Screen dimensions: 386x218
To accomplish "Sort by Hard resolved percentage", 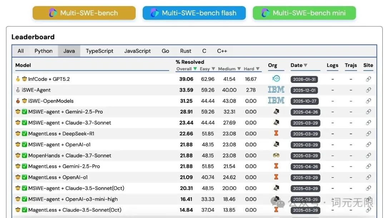I will (252, 69).
